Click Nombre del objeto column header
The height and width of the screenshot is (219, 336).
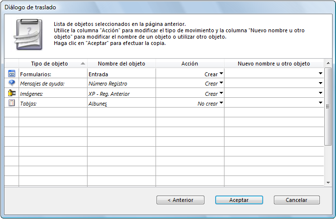[x=121, y=64]
